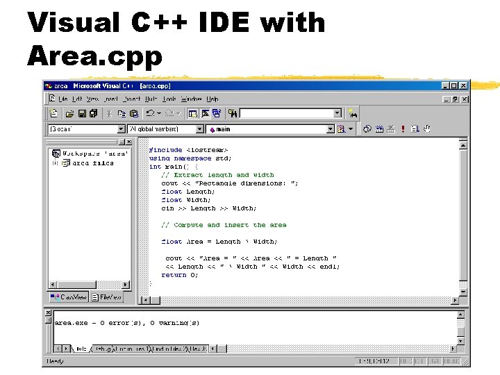Click the 'return 0;' code line
Viewport: 500px width, 375px height.
pos(180,275)
